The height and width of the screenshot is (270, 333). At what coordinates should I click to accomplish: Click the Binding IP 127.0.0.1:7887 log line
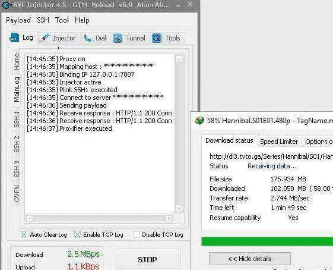pos(81,74)
